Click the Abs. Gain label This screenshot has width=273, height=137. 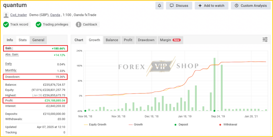(12, 54)
